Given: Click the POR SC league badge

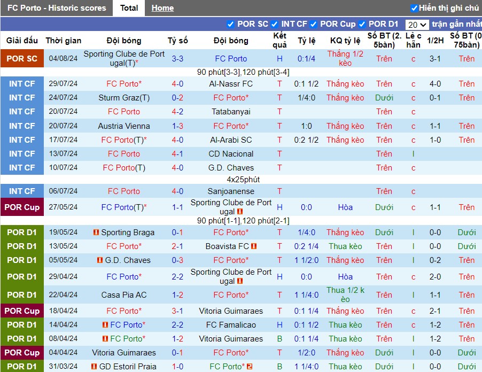Looking at the screenshot, I should 22,58.
